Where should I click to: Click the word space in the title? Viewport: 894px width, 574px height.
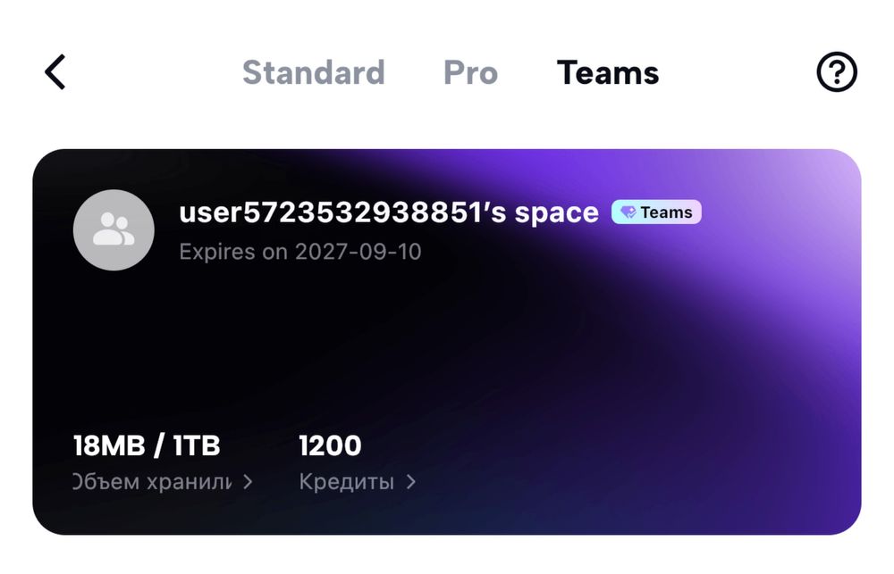click(x=556, y=212)
